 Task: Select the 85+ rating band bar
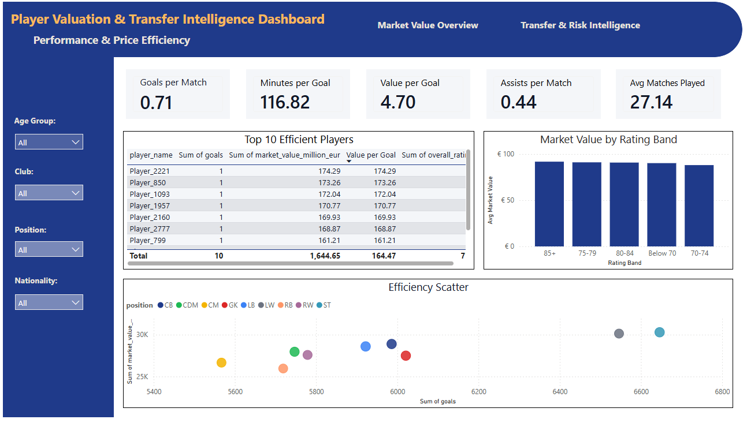(x=549, y=204)
